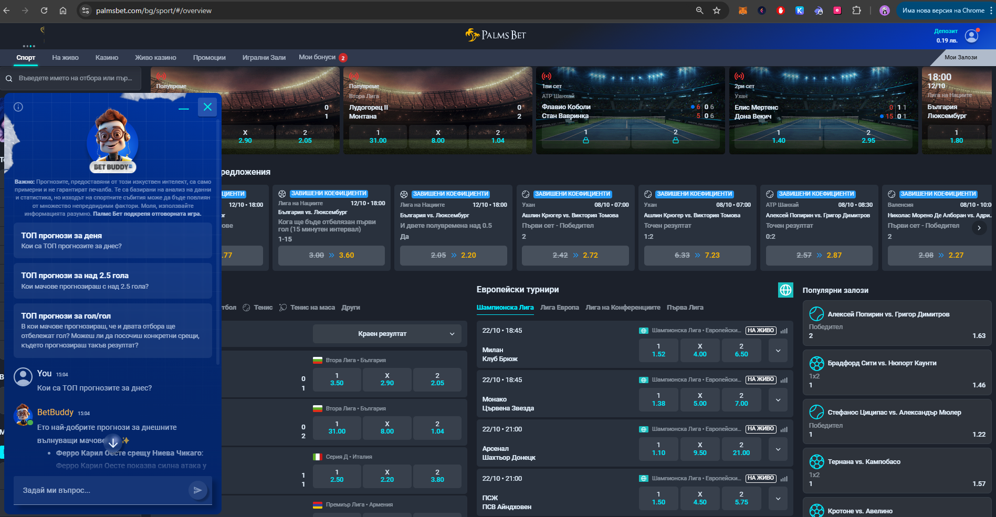Expand markets for Арсенал vs Шахтьор Донецк

point(778,449)
